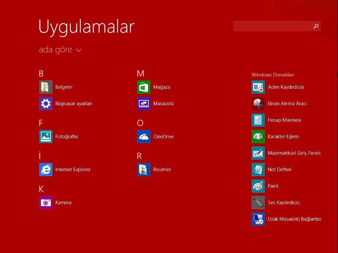Screen dimensions: 338x253
Task: Click the 'Masaüstü' label
Action: click(x=164, y=104)
